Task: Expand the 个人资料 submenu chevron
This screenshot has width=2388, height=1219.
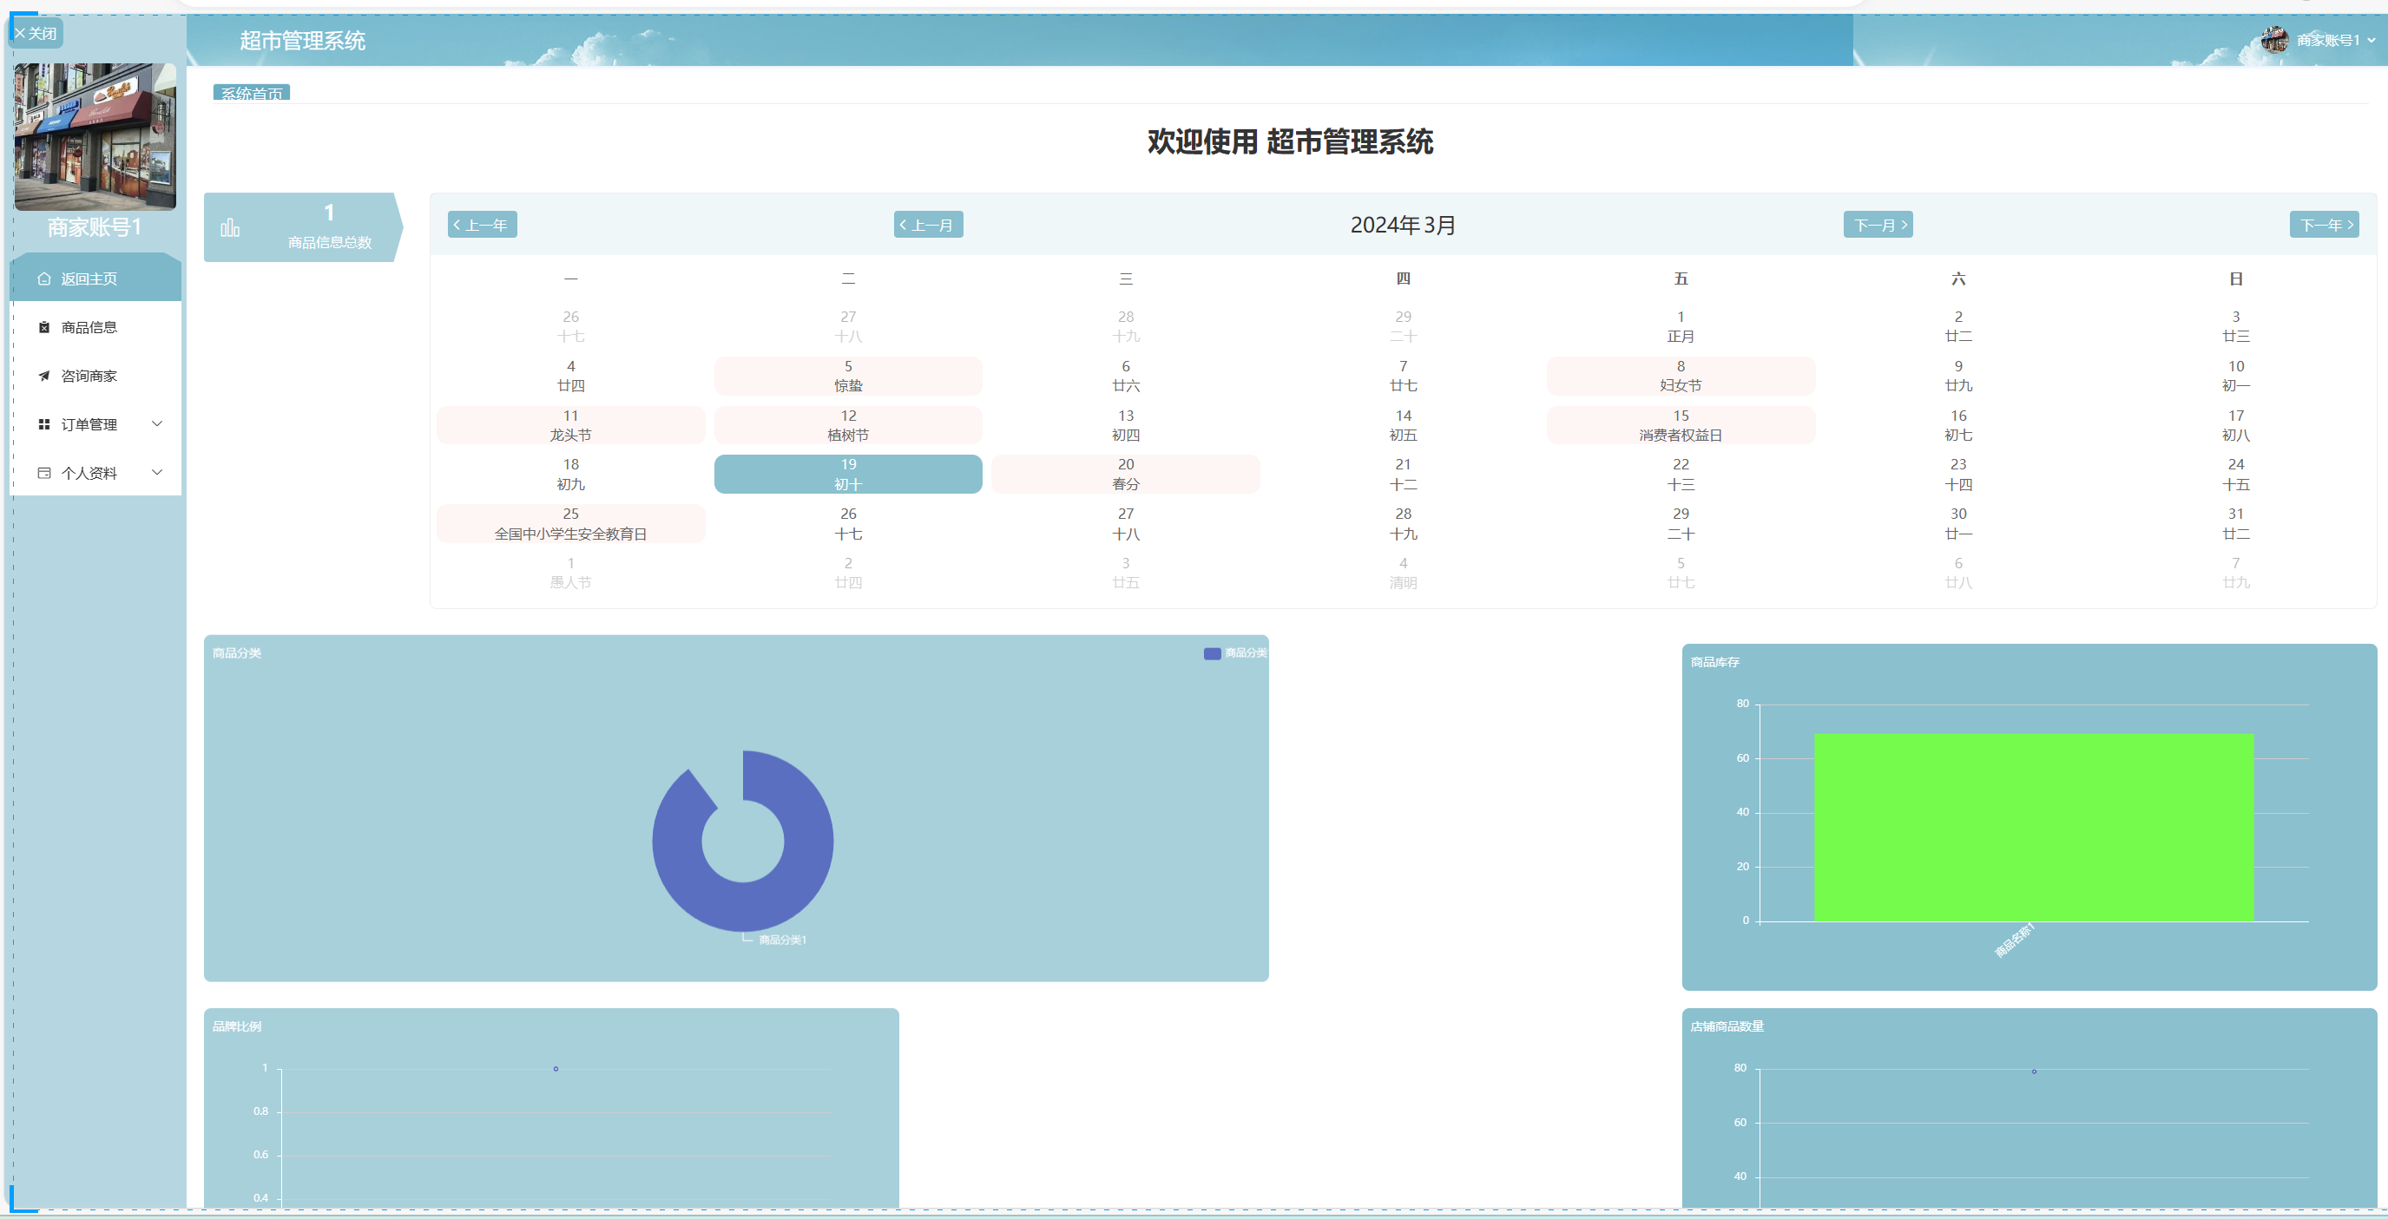Action: (x=156, y=472)
